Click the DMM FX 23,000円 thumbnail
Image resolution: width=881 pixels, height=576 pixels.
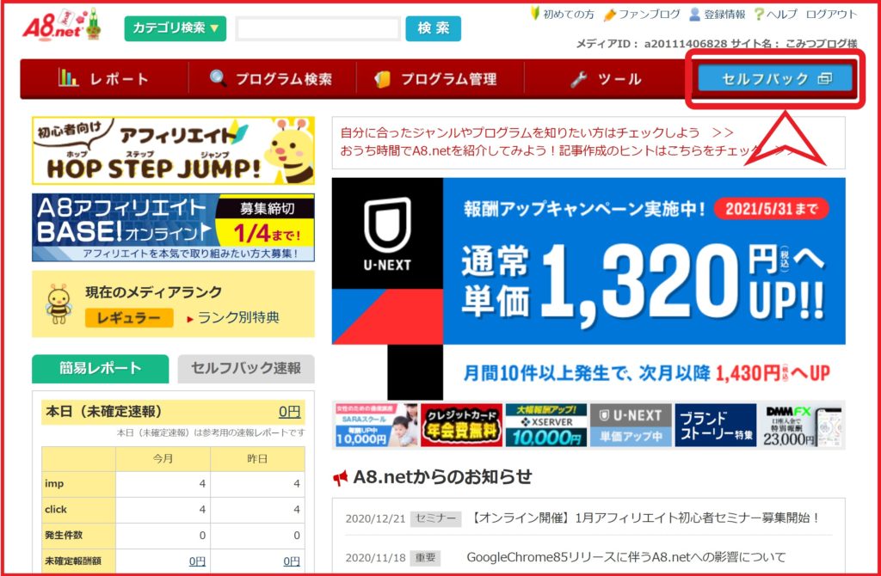801,425
